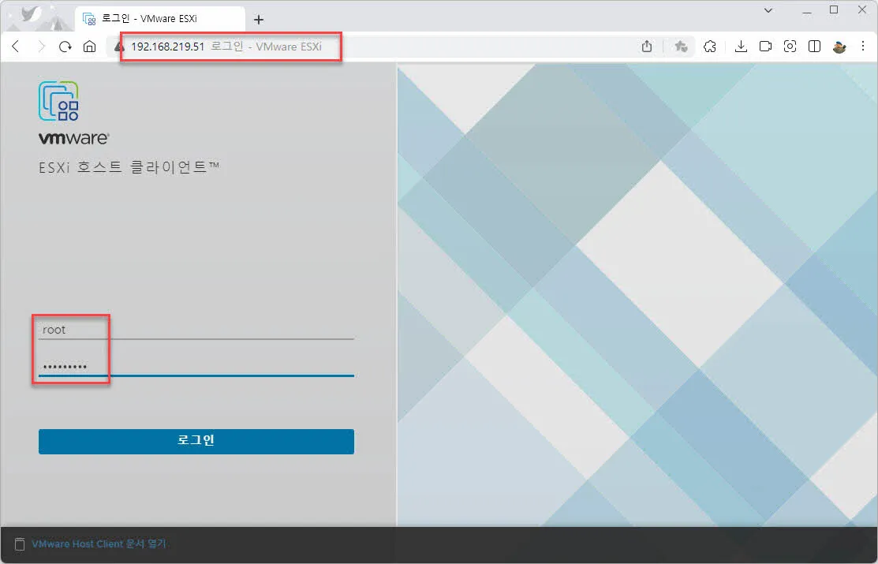Click the downloads icon in the toolbar

coord(741,47)
